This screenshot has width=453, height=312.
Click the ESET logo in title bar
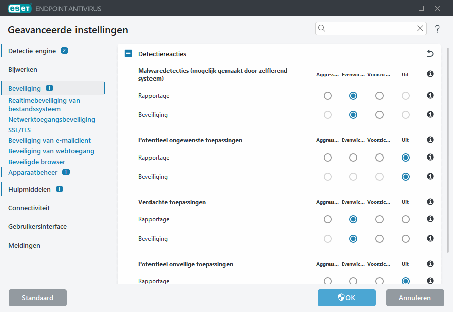[19, 8]
